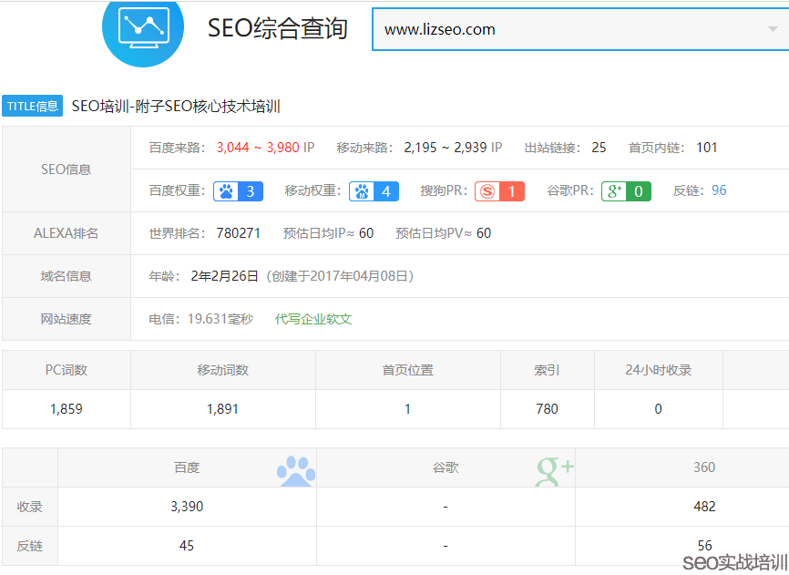Click the 百度来路 value 3,044 ~ 3,980
The image size is (789, 575).
pyautogui.click(x=258, y=148)
